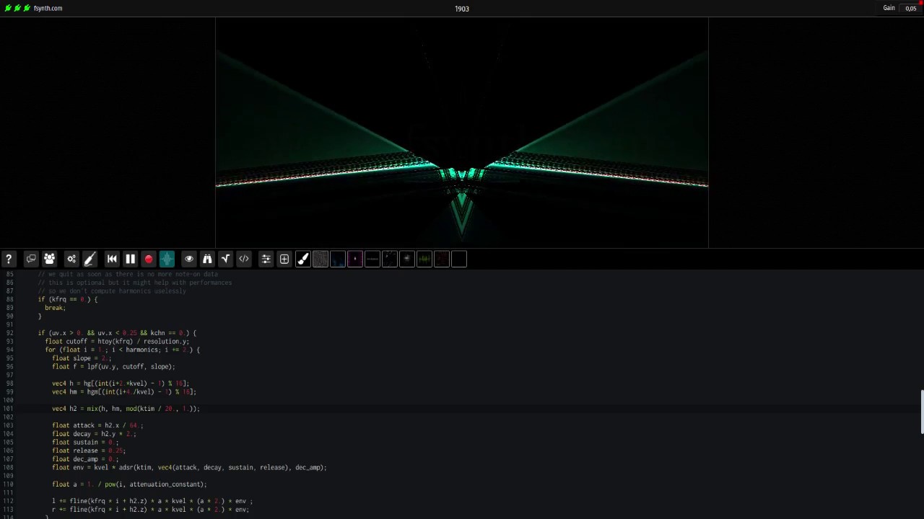Open the audio jack MIDI settings icon
Screen dimensions: 924x519
[x=90, y=259]
